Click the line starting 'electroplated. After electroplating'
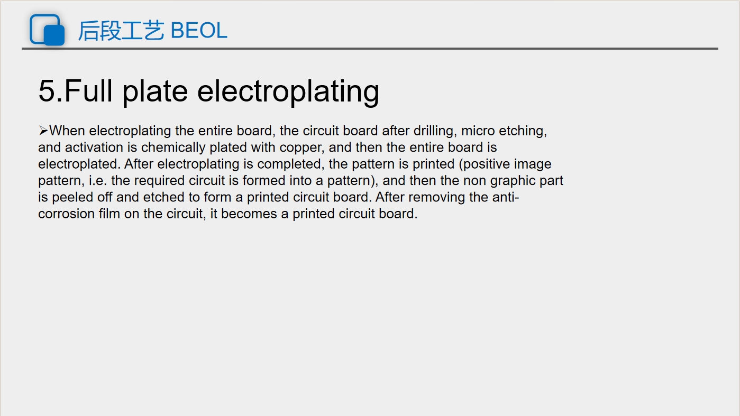This screenshot has height=416, width=740. point(295,164)
